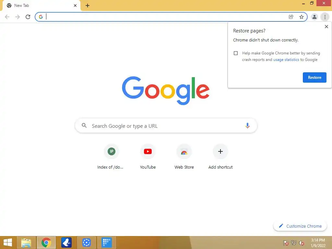
Task: Enable sending crash reports checkbox
Action: 236,53
